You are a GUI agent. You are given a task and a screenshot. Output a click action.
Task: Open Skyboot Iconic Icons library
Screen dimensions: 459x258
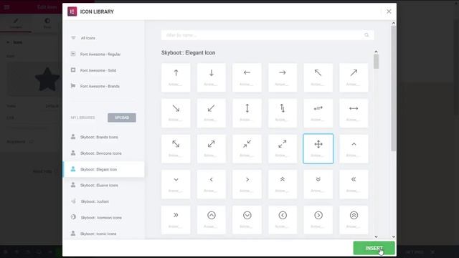pos(103,234)
